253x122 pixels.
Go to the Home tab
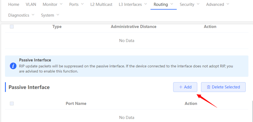click(x=14, y=4)
